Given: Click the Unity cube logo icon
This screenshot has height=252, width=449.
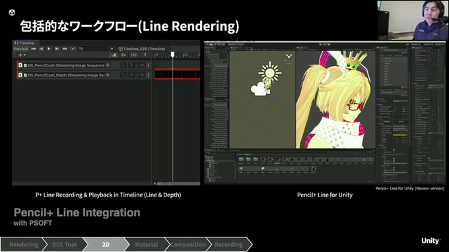Looking at the screenshot, I should pos(12,13).
